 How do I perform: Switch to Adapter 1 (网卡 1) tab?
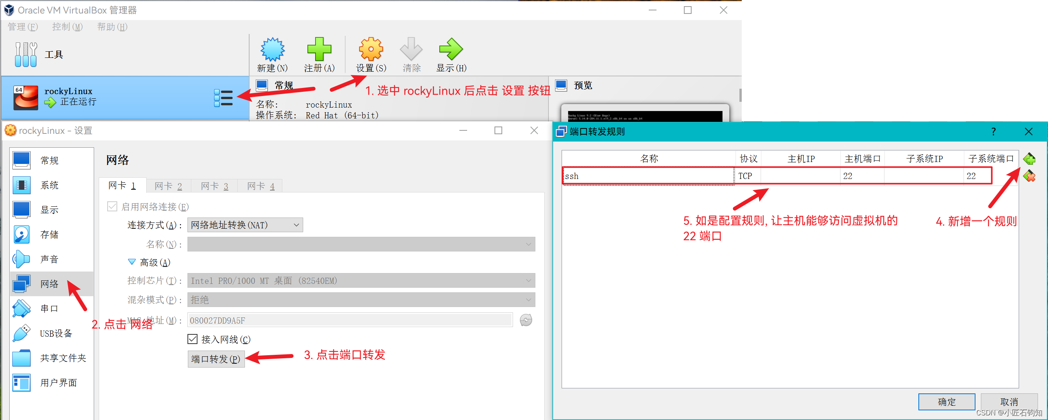tap(122, 186)
